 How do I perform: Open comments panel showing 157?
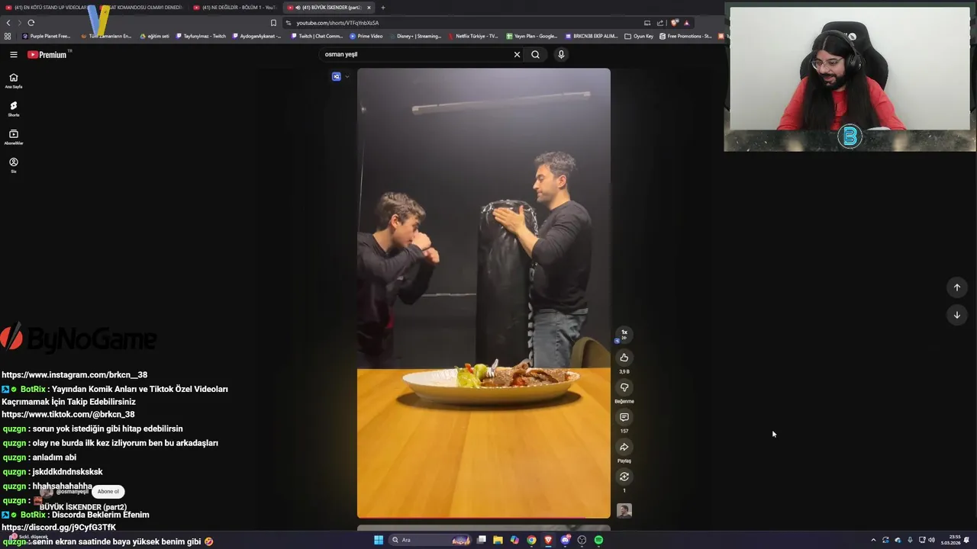(624, 417)
